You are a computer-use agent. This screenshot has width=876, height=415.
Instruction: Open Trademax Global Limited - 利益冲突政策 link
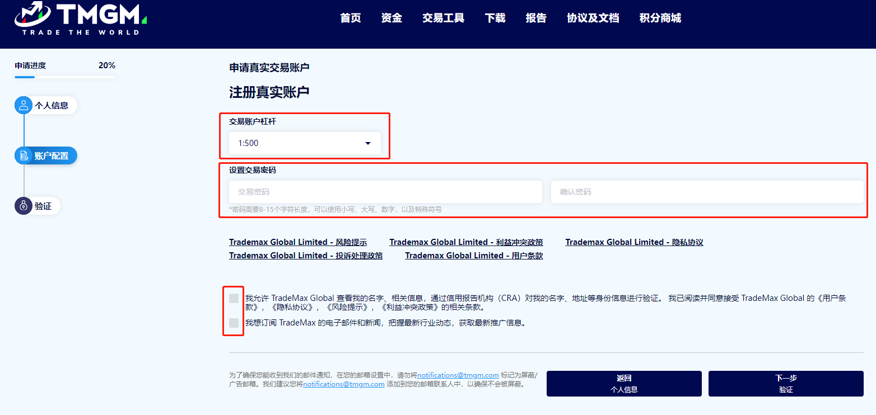(466, 242)
